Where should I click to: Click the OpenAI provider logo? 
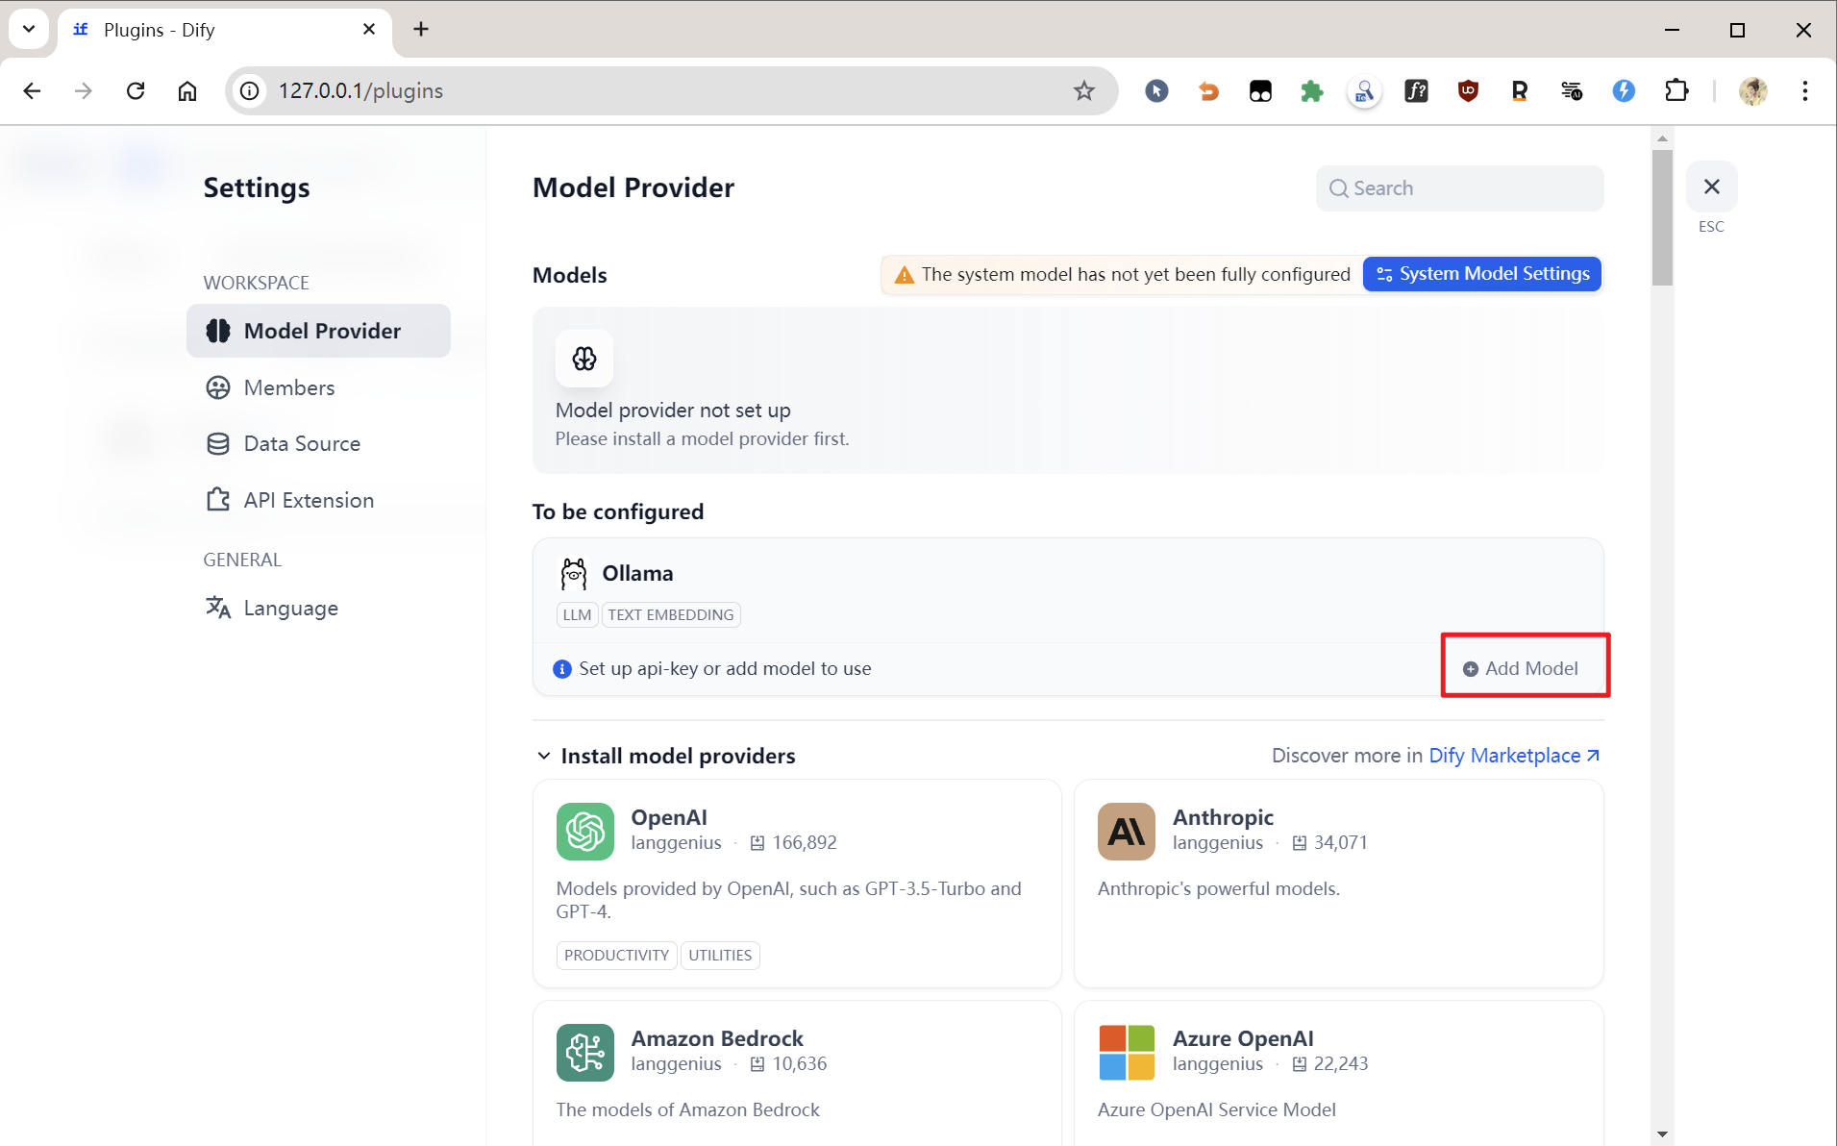point(584,831)
